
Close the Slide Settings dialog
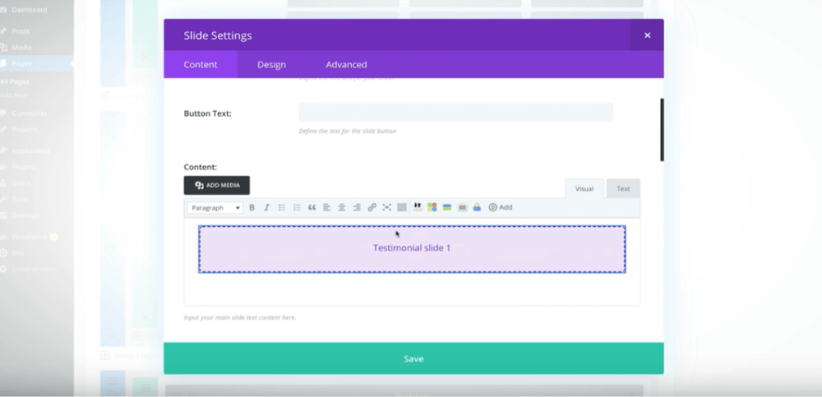[x=647, y=35]
